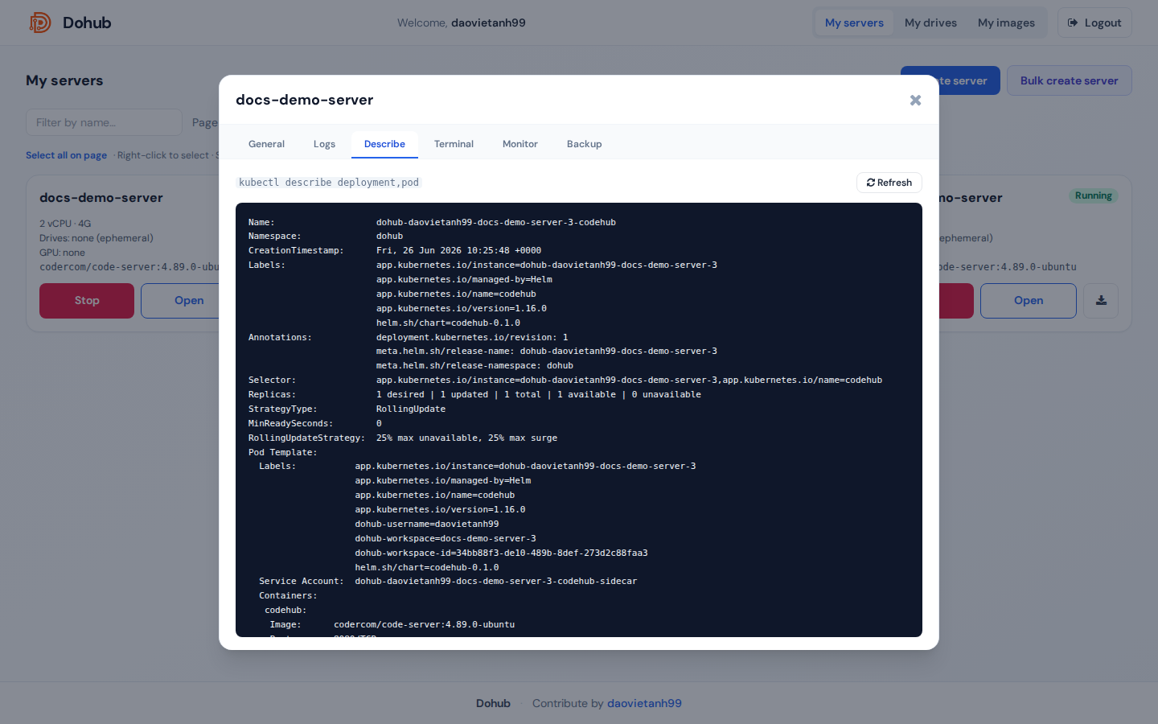Switch to the General tab
1158x724 pixels.
point(266,144)
